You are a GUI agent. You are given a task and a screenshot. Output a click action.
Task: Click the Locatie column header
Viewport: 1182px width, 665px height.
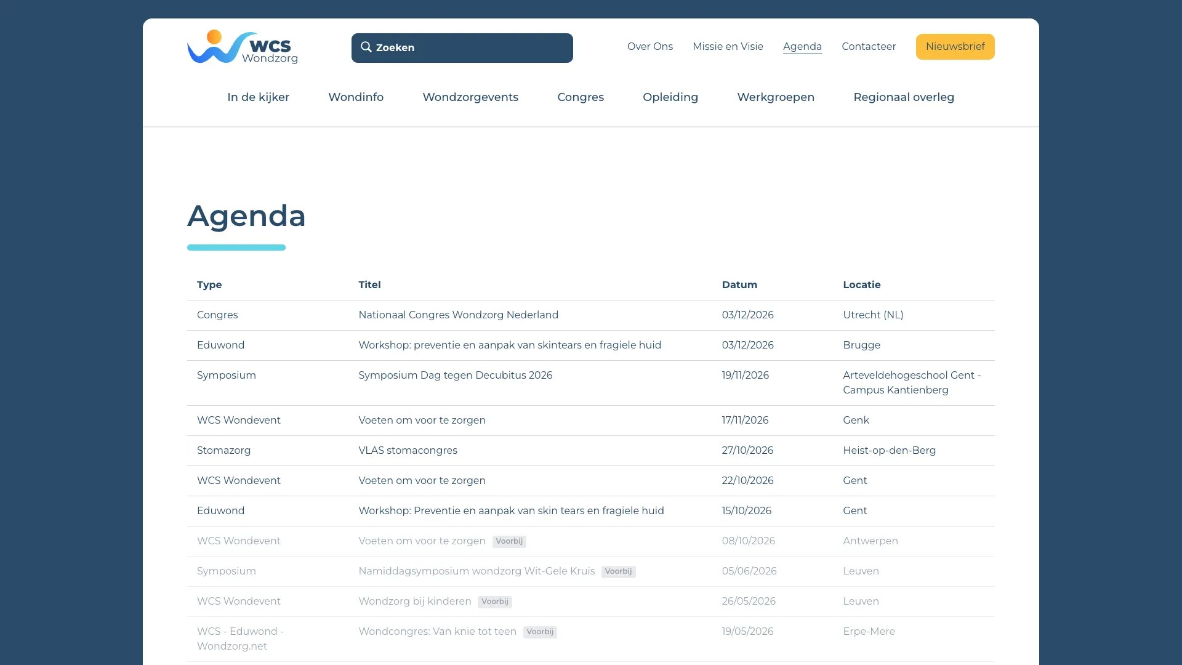click(861, 285)
